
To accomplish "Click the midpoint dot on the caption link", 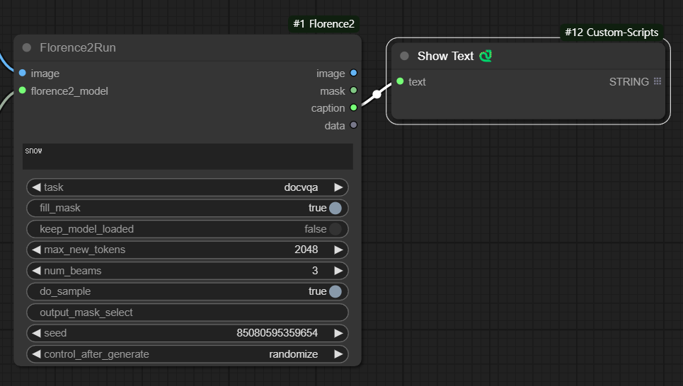I will (x=377, y=95).
